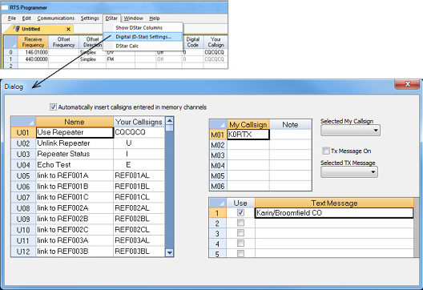Open the Edit menu
This screenshot has width=423, height=290.
point(26,18)
